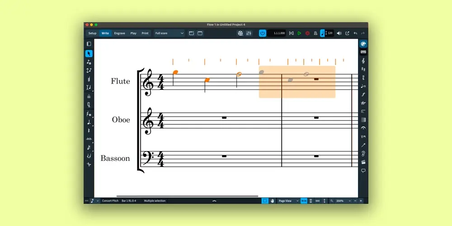This screenshot has width=452, height=226.
Task: Open the Comments speech bubble panel
Action: [363, 170]
